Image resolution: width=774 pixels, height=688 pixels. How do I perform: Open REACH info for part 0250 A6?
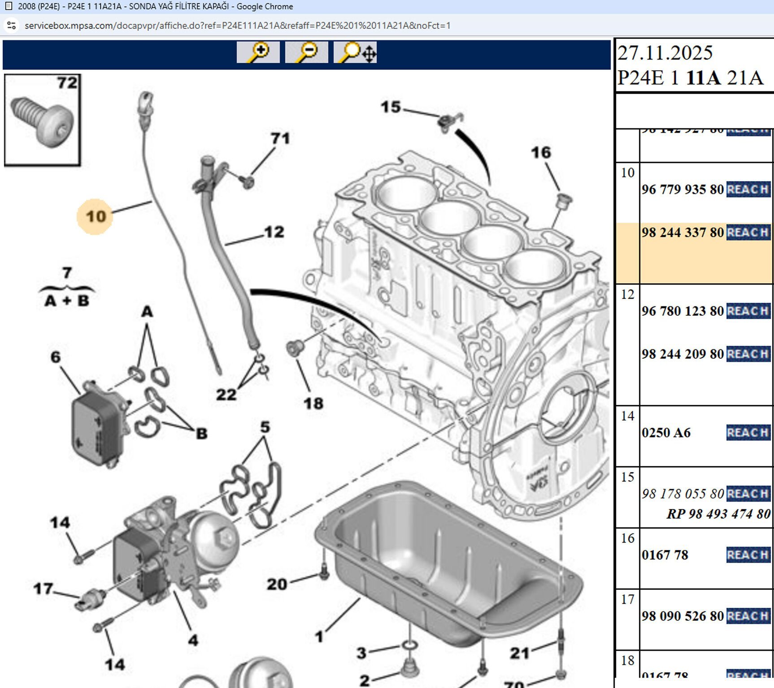click(x=748, y=433)
